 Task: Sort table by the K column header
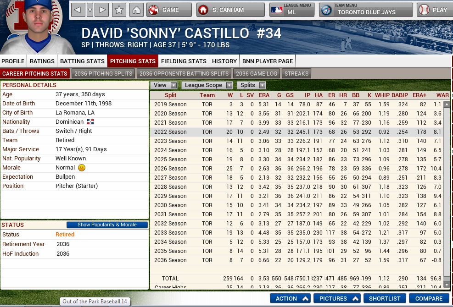click(369, 95)
